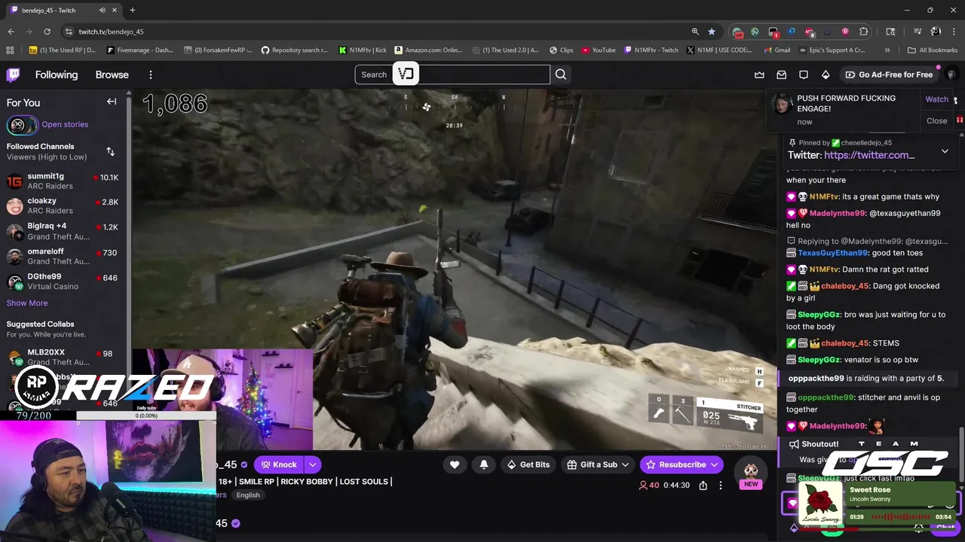Image resolution: width=965 pixels, height=542 pixels.
Task: Open the All Bookmarks folder
Action: coord(933,50)
